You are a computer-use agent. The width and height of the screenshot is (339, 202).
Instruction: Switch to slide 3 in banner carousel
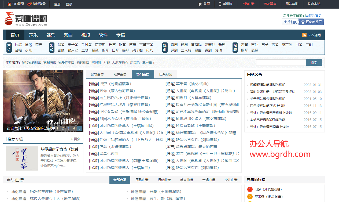pyautogui.click(x=68, y=128)
